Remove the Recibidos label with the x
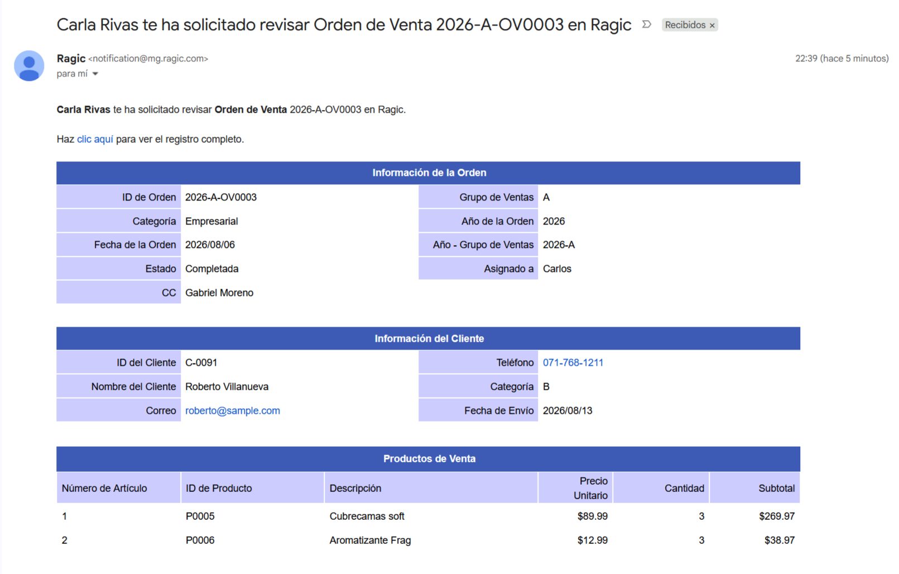 pos(712,25)
